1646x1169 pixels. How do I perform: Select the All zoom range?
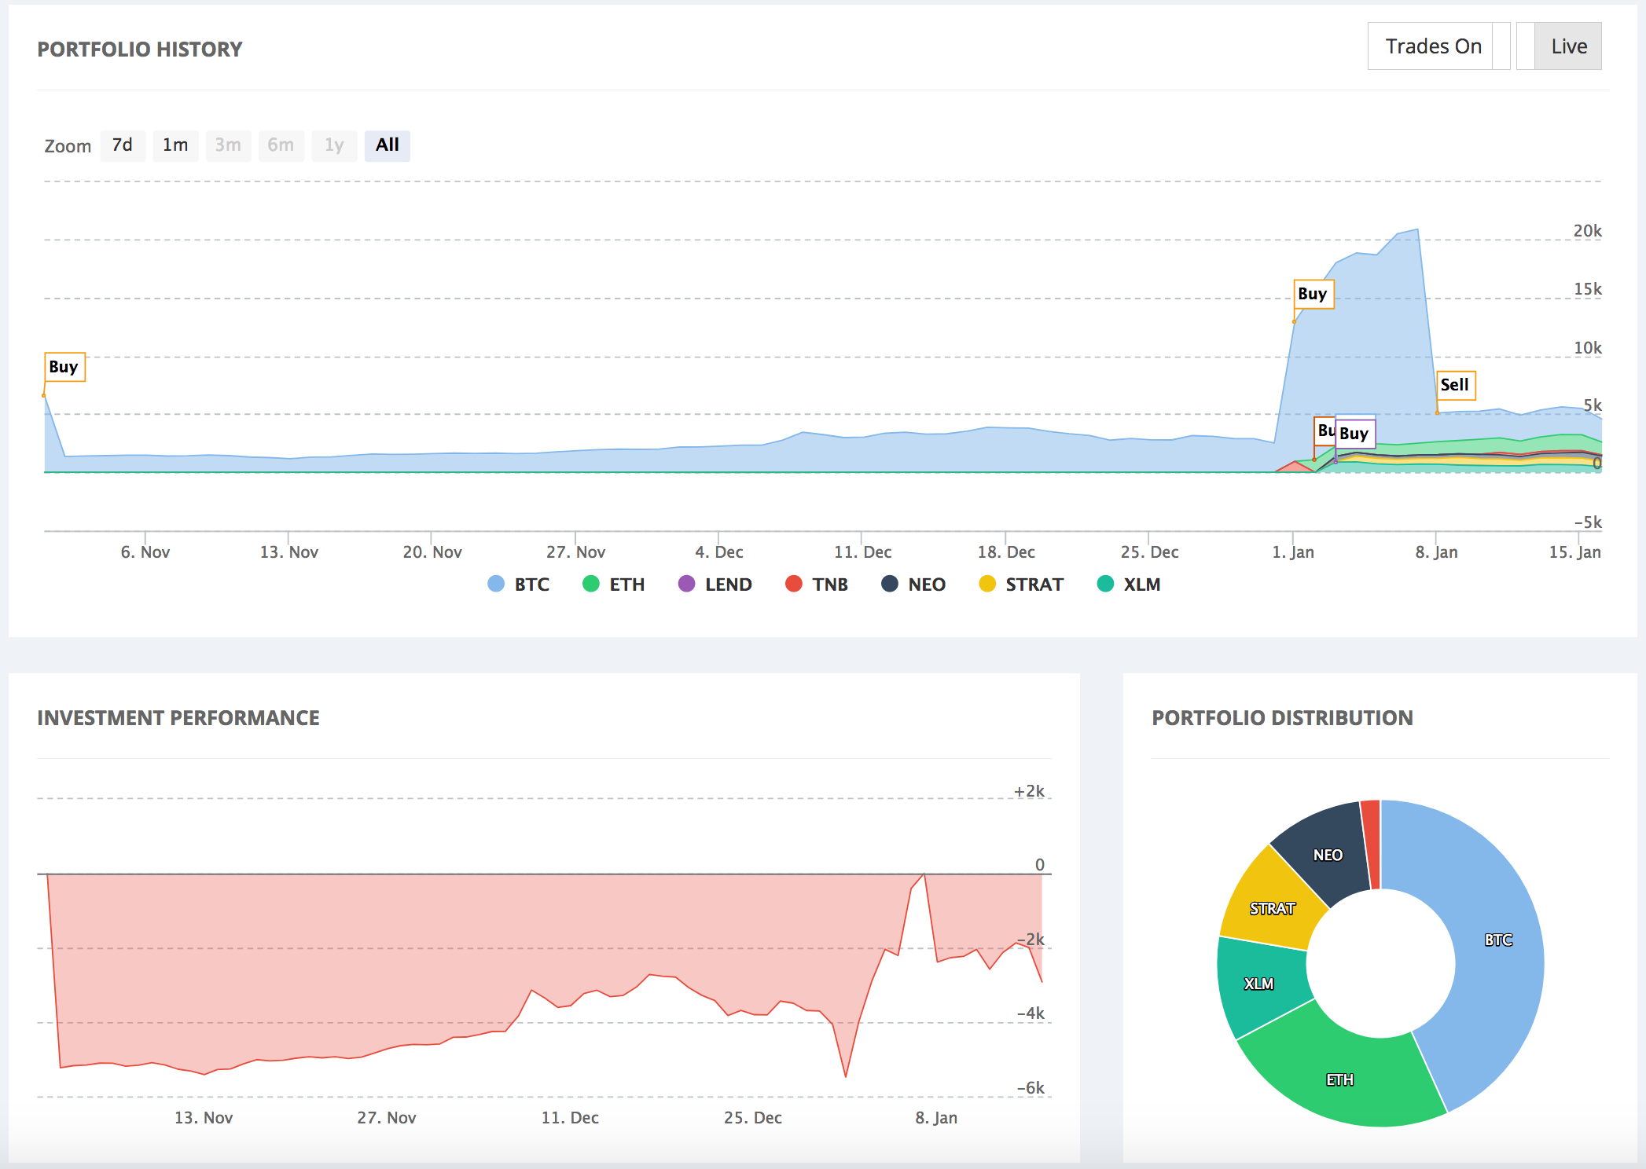[387, 145]
